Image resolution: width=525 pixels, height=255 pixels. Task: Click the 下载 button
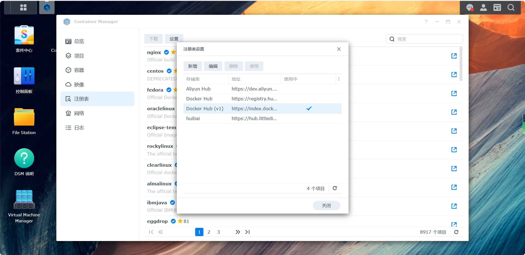[x=154, y=39]
